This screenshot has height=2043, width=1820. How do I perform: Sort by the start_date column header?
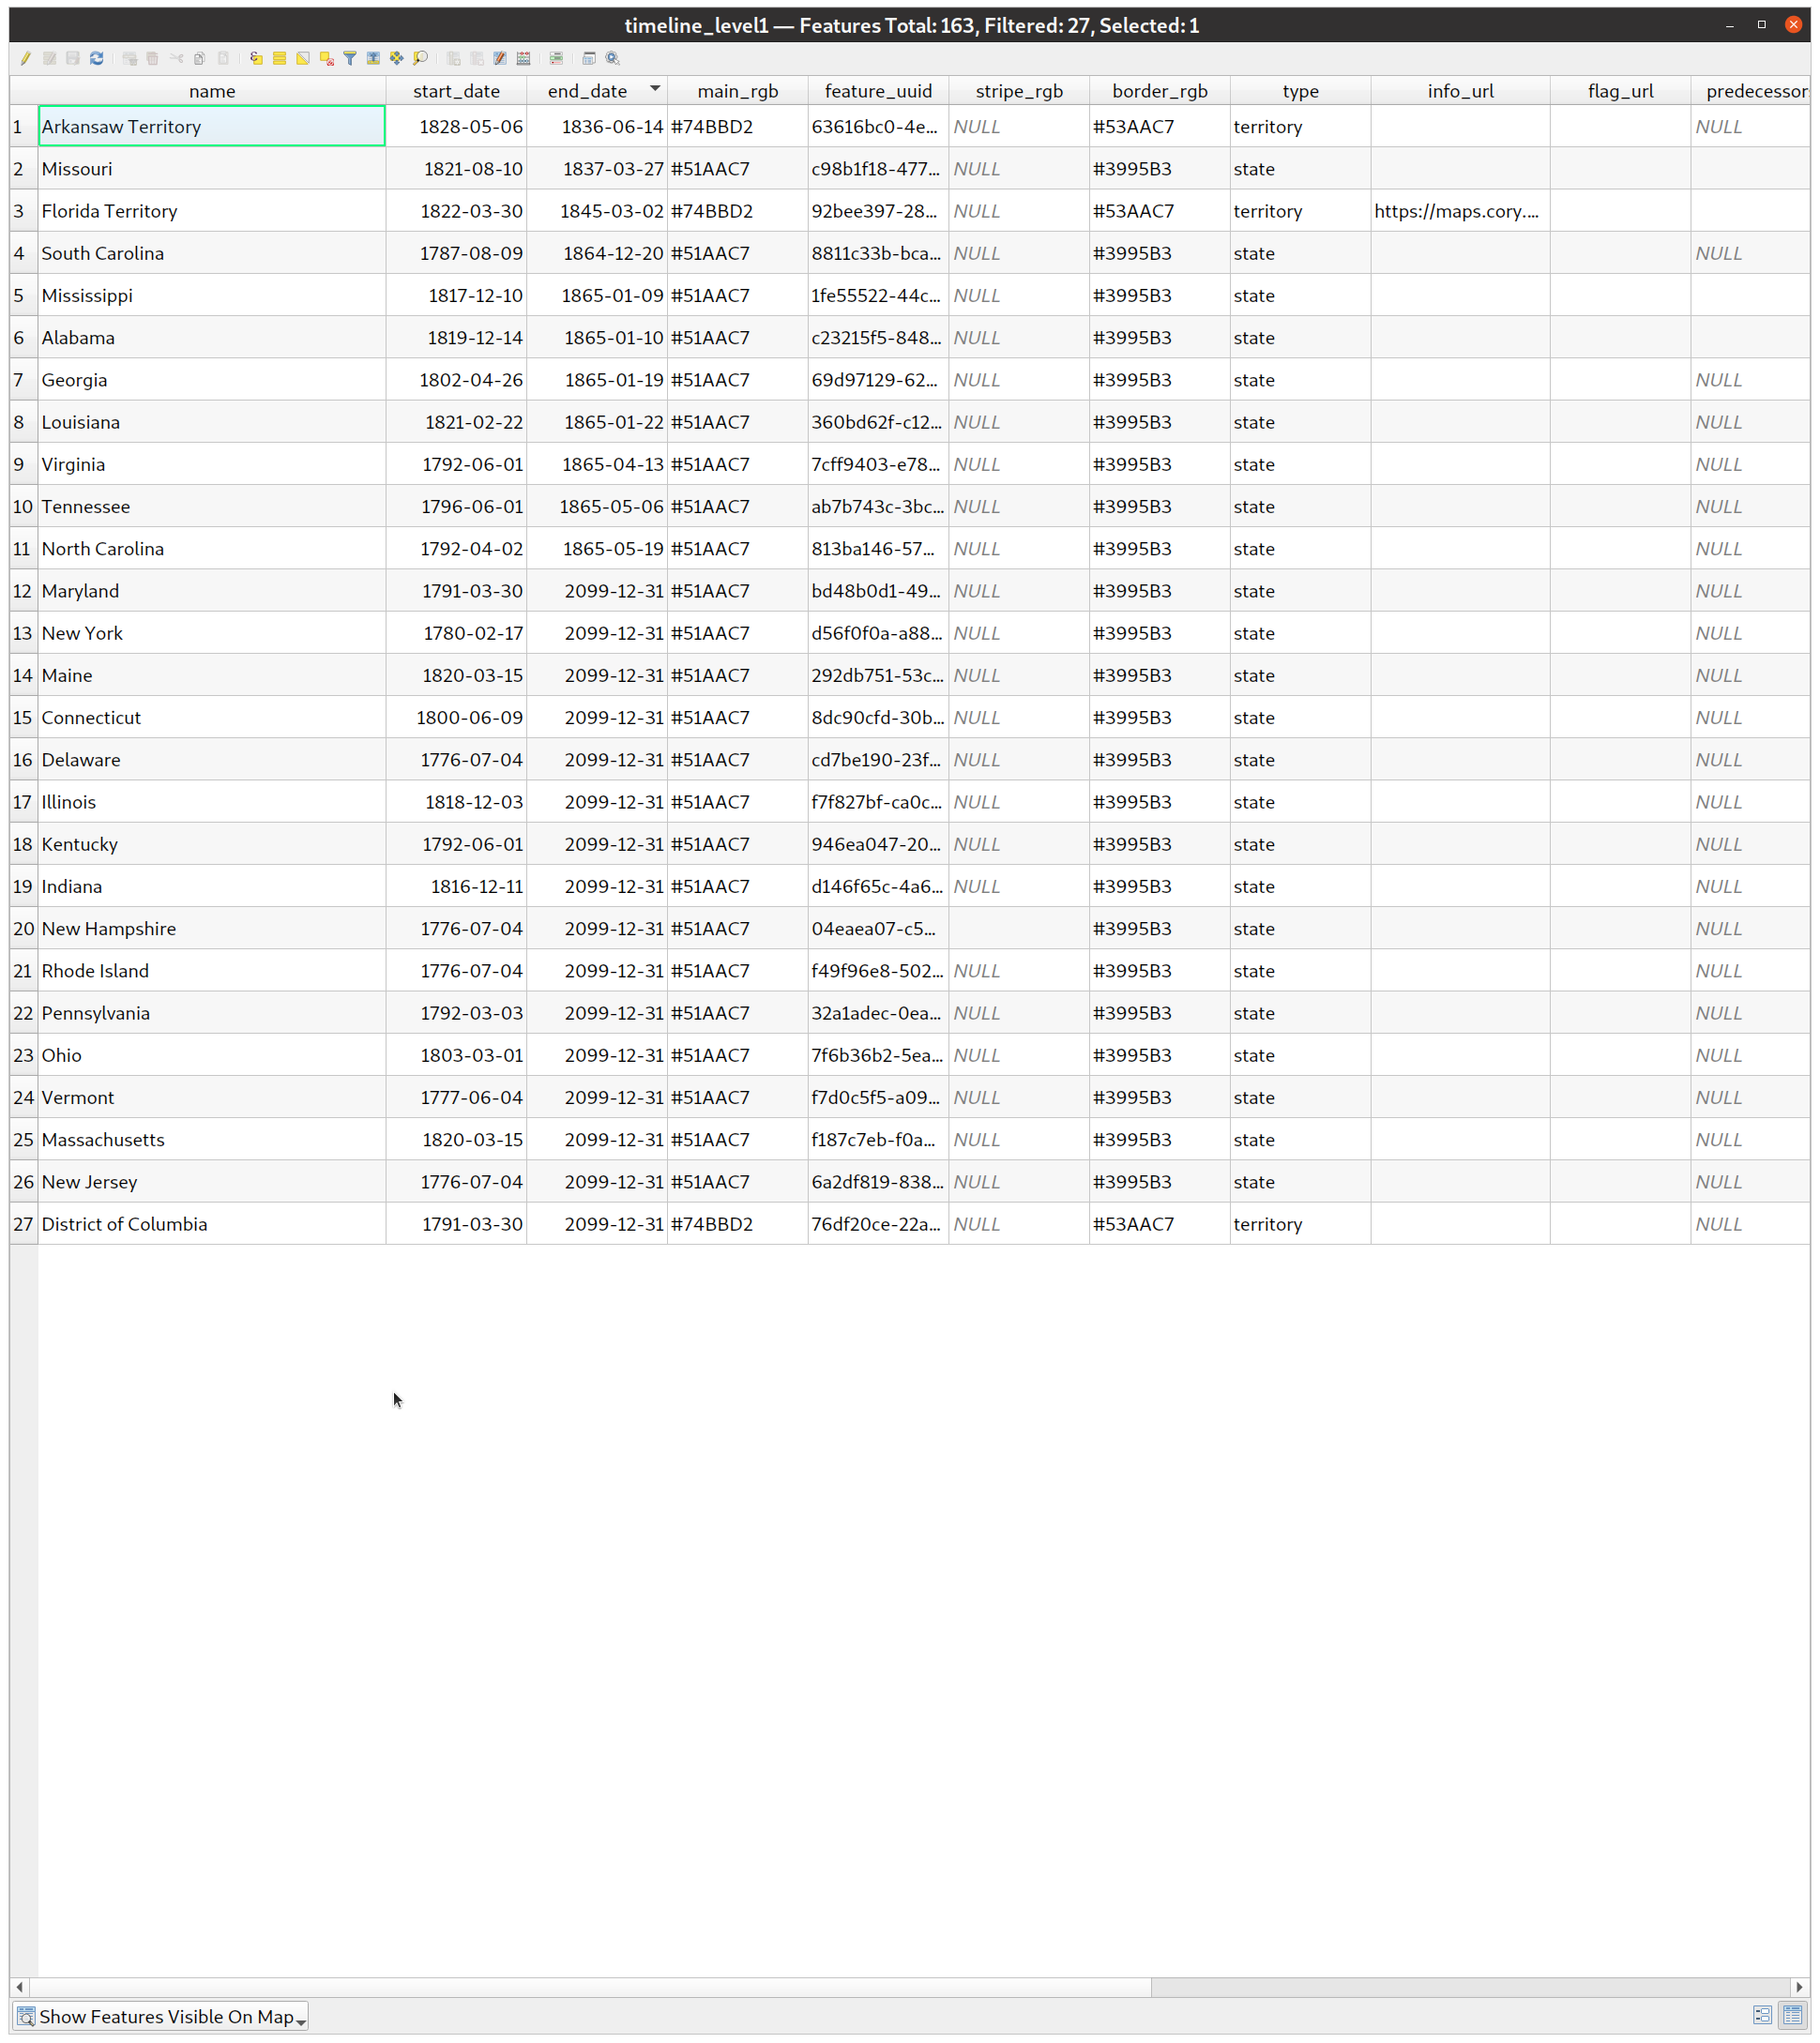coord(456,91)
